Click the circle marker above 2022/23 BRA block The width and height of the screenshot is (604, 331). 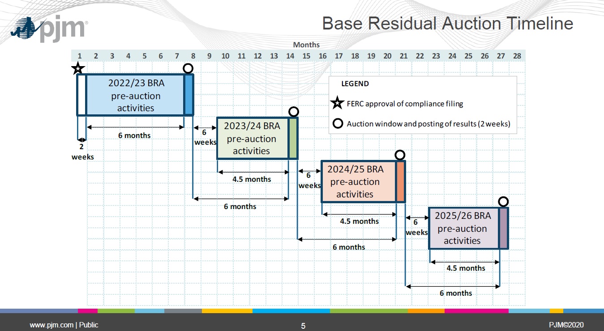188,68
